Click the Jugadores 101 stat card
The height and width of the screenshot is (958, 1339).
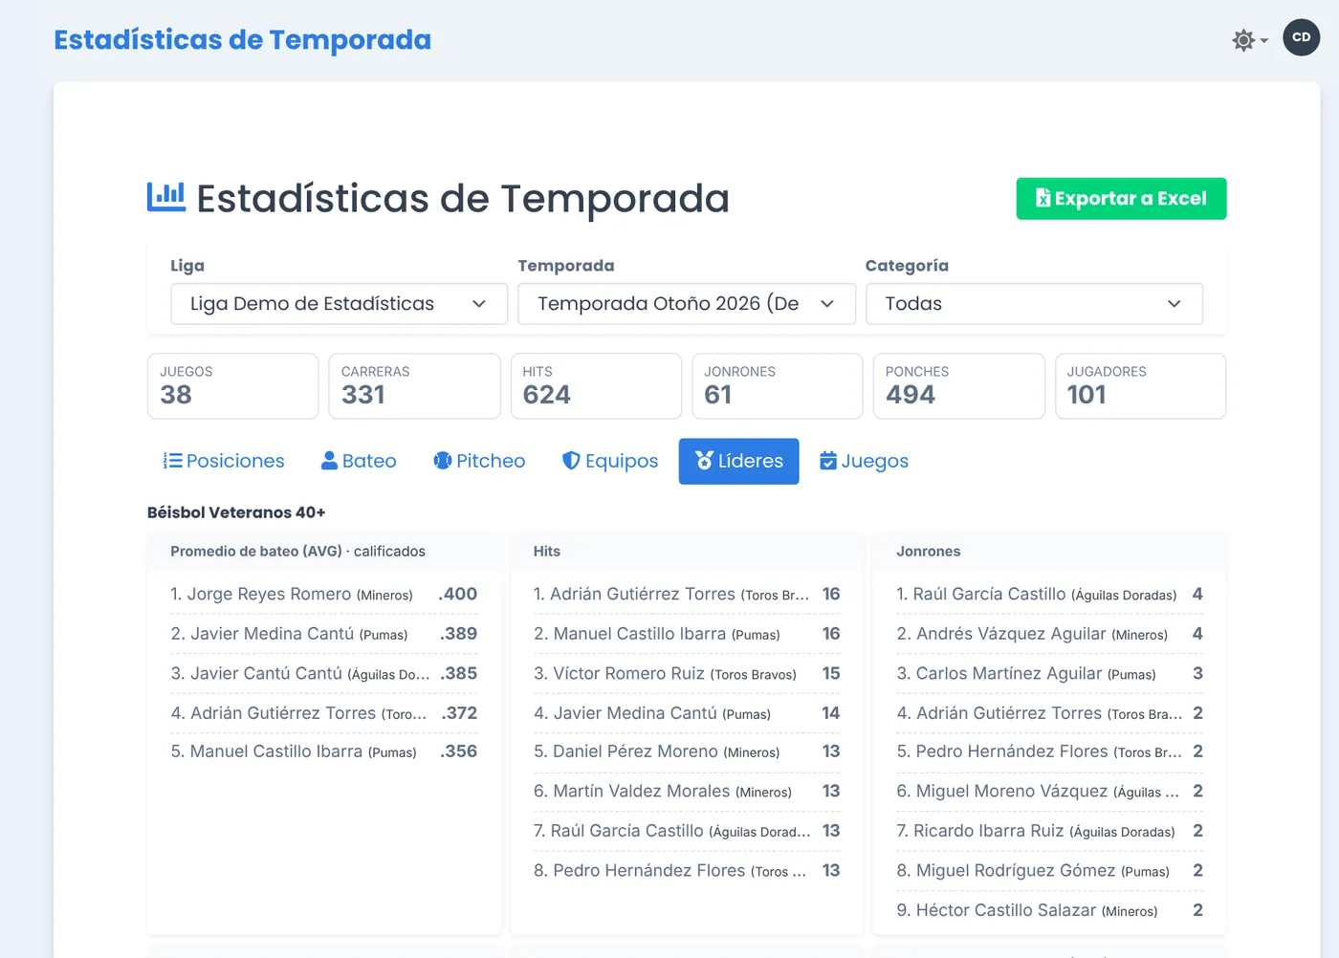pos(1140,386)
